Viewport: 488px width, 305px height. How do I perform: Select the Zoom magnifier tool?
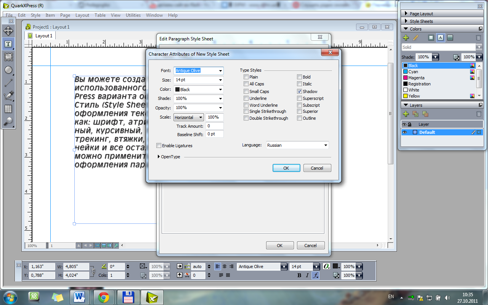[8, 122]
